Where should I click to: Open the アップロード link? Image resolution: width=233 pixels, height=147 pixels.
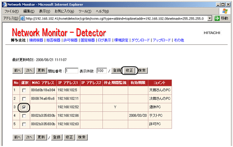(162, 40)
